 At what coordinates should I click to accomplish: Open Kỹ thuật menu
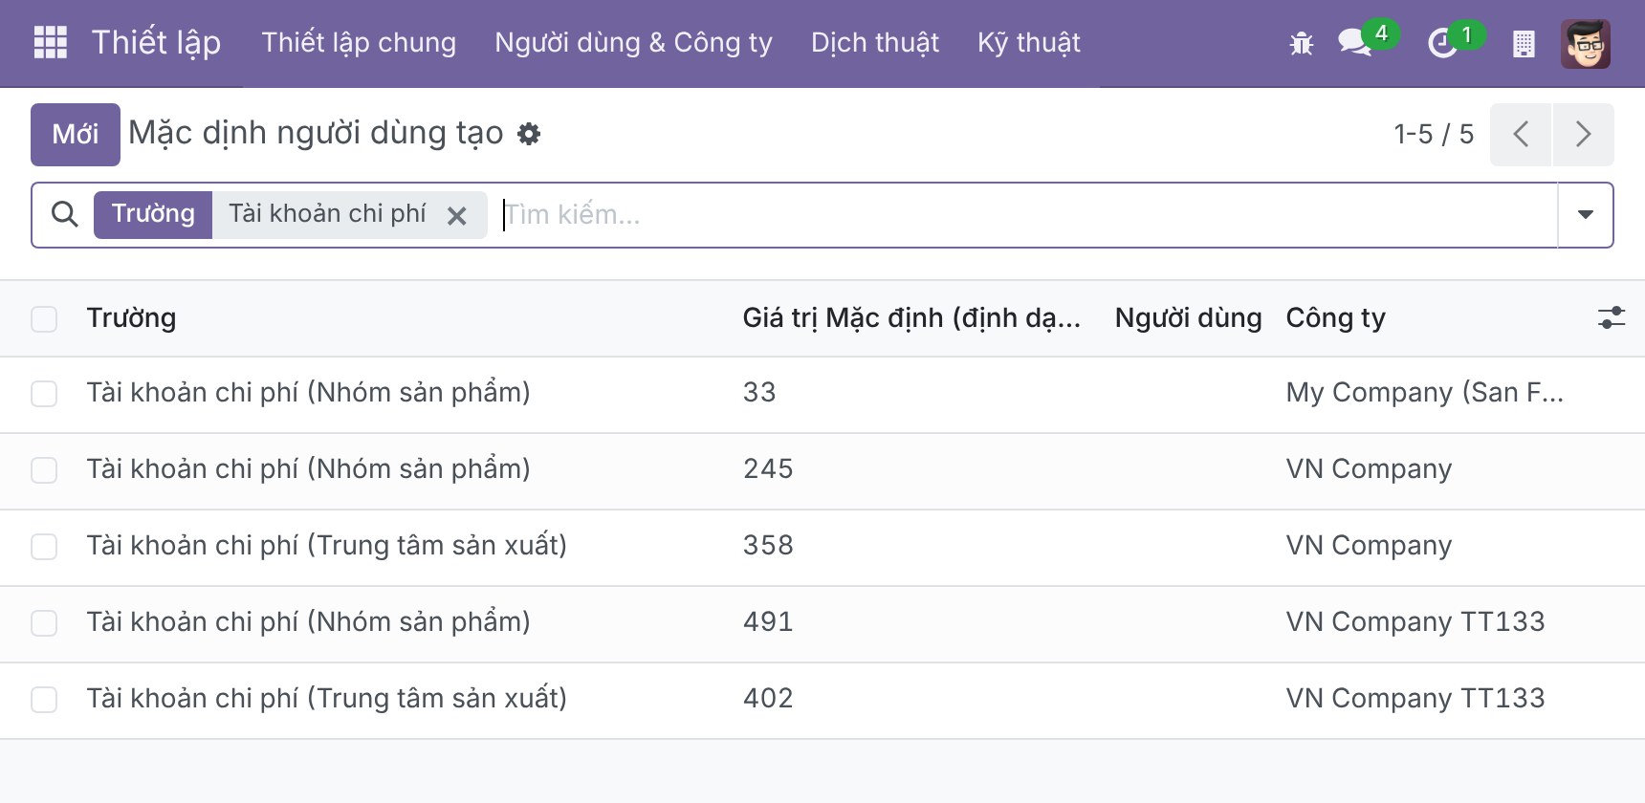click(x=1029, y=43)
